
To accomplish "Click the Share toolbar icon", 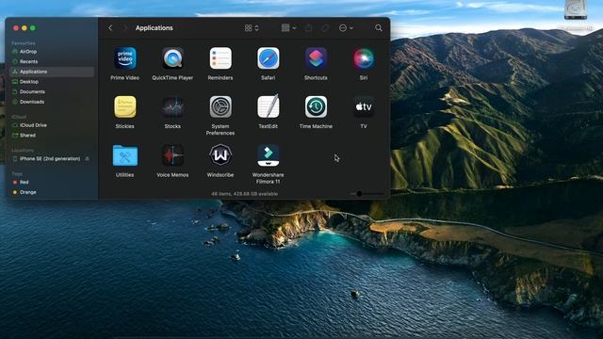I will [308, 27].
